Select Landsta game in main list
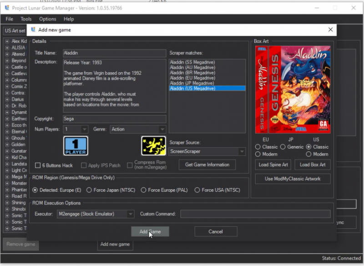Viewport: 364px width, 266px height. tap(19, 164)
